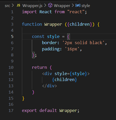Viewport: 116px width, 120px height.
Task: Expand chevron after Wrapper.js in breadcrumb
Action: [x=45, y=5]
